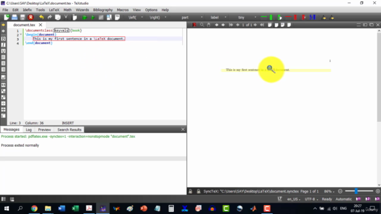This screenshot has width=381, height=214.
Task: Open Microsoft Word from the taskbar
Action: (x=61, y=209)
